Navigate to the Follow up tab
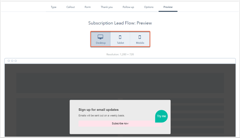The width and height of the screenshot is (240, 138). click(128, 7)
